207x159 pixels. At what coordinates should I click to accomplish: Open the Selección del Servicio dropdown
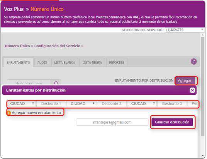(185, 30)
